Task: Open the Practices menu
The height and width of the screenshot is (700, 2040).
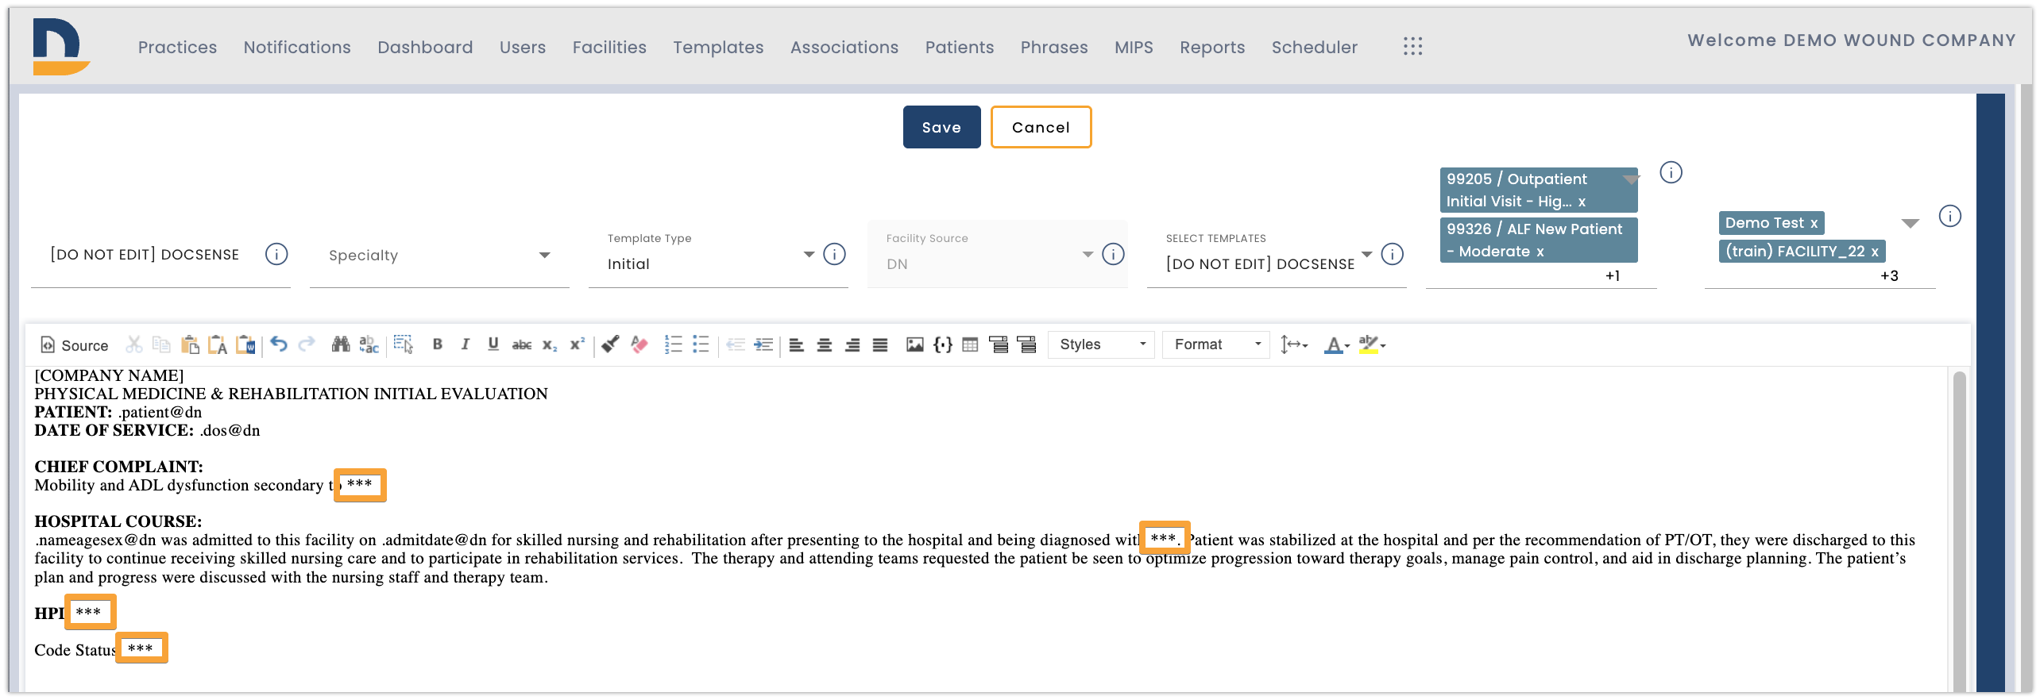Action: (x=177, y=48)
